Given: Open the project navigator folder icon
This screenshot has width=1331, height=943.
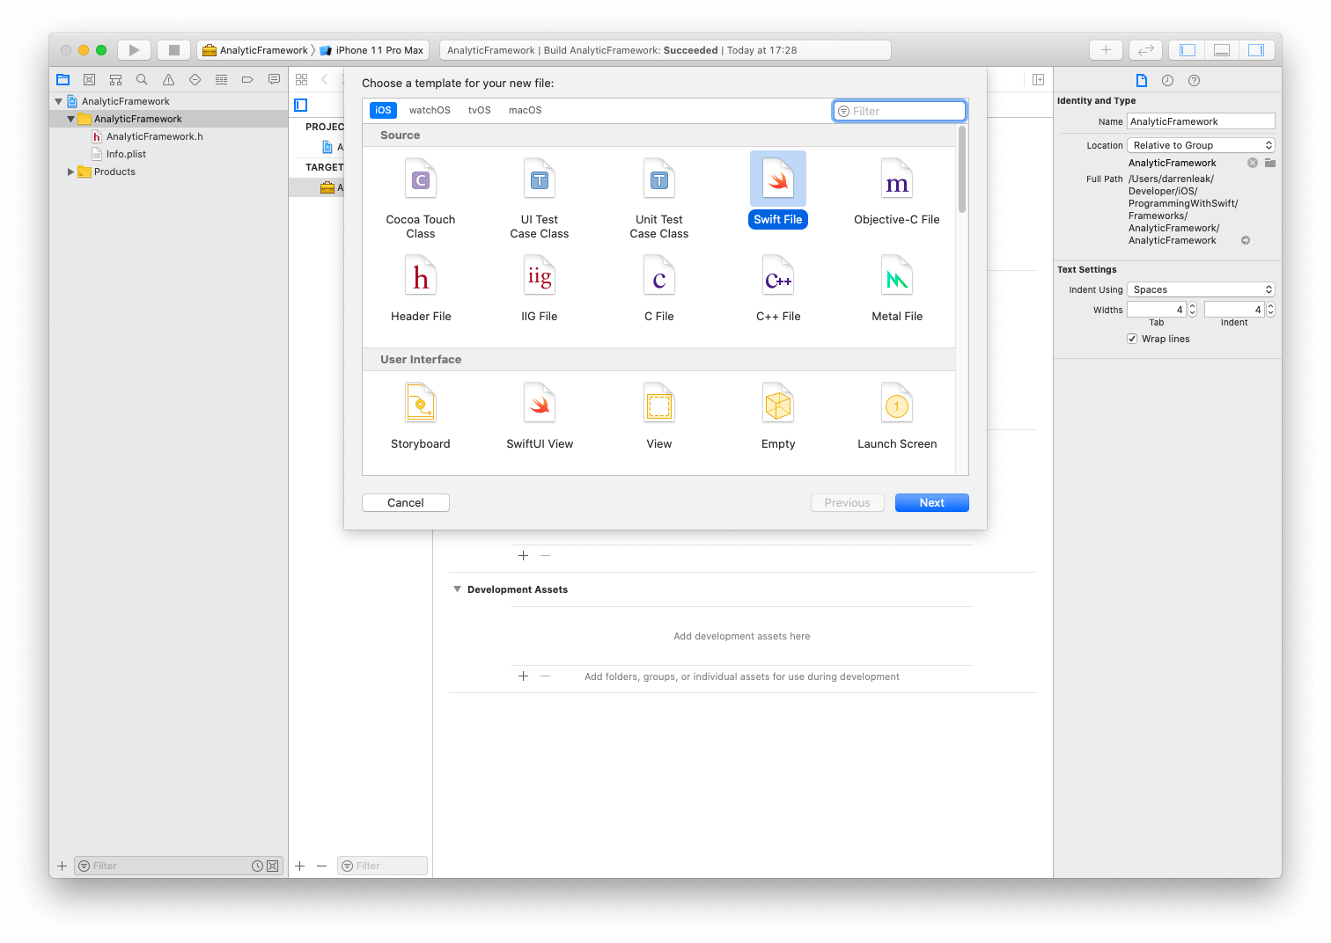Looking at the screenshot, I should point(63,79).
